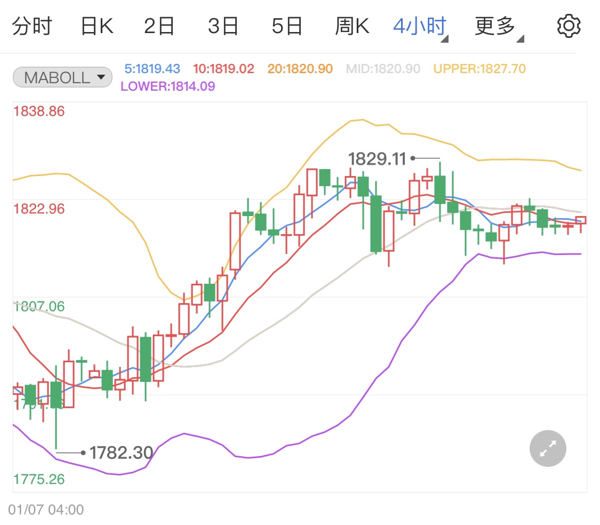Screen dimensions: 600x525
Task: Expand chart to fullscreen with arrows button
Action: 548,448
